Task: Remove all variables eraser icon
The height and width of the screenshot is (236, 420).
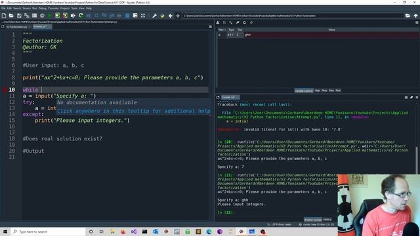Action: point(238,23)
